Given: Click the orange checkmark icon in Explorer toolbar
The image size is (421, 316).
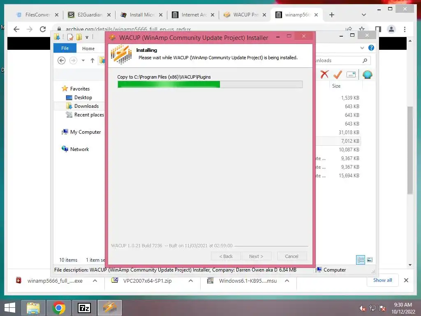Looking at the screenshot, I should 338,74.
